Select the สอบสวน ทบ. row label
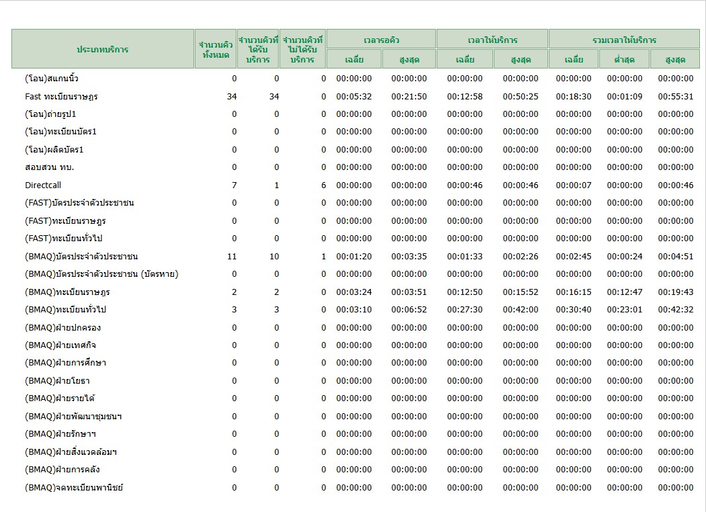706x512 pixels. (x=50, y=167)
